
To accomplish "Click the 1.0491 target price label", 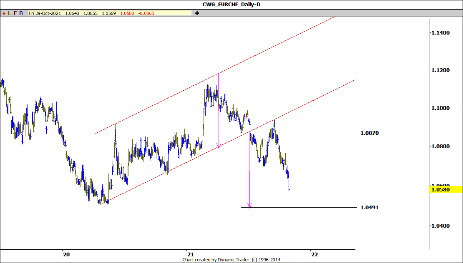I will tap(370, 208).
